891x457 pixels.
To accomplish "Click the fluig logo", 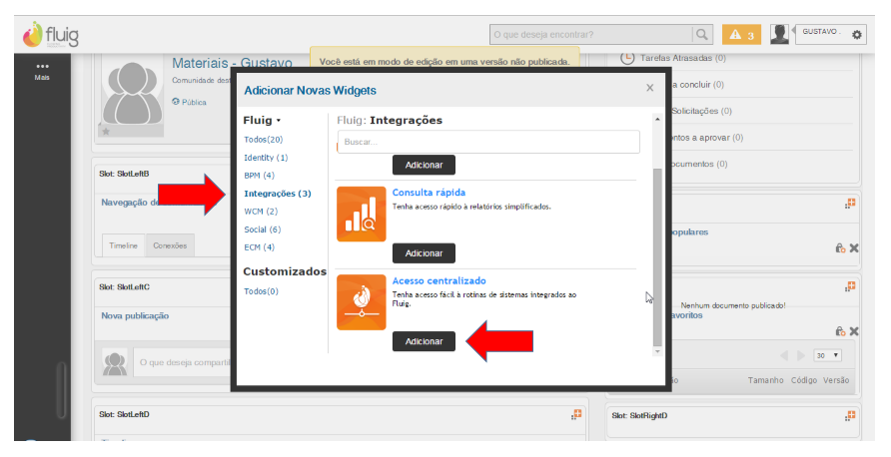I will coord(51,35).
